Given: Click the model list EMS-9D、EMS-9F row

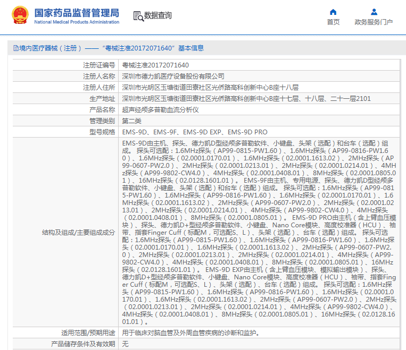Looking at the screenshot, I should (195, 132).
